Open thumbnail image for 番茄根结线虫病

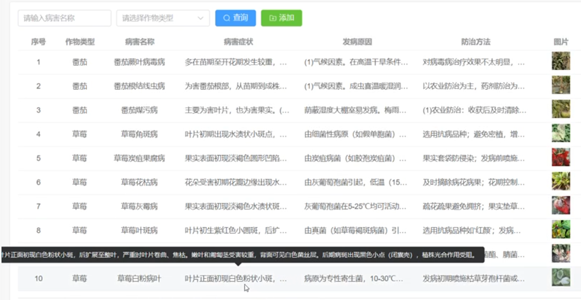[561, 85]
